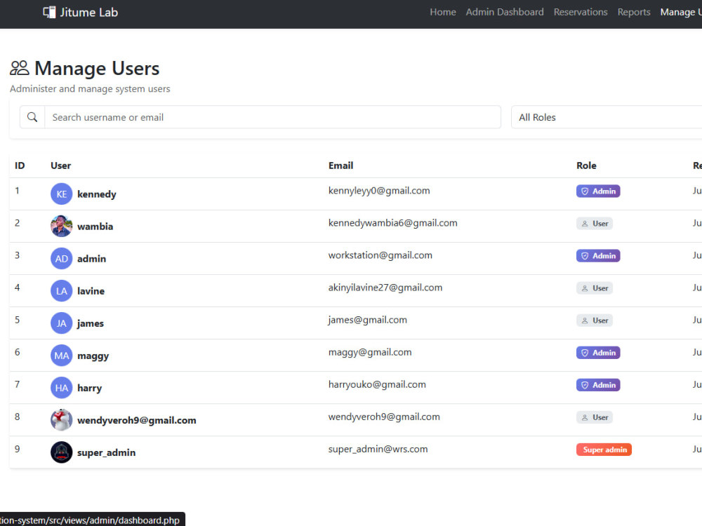
Task: Click the username super_admin
Action: click(107, 452)
